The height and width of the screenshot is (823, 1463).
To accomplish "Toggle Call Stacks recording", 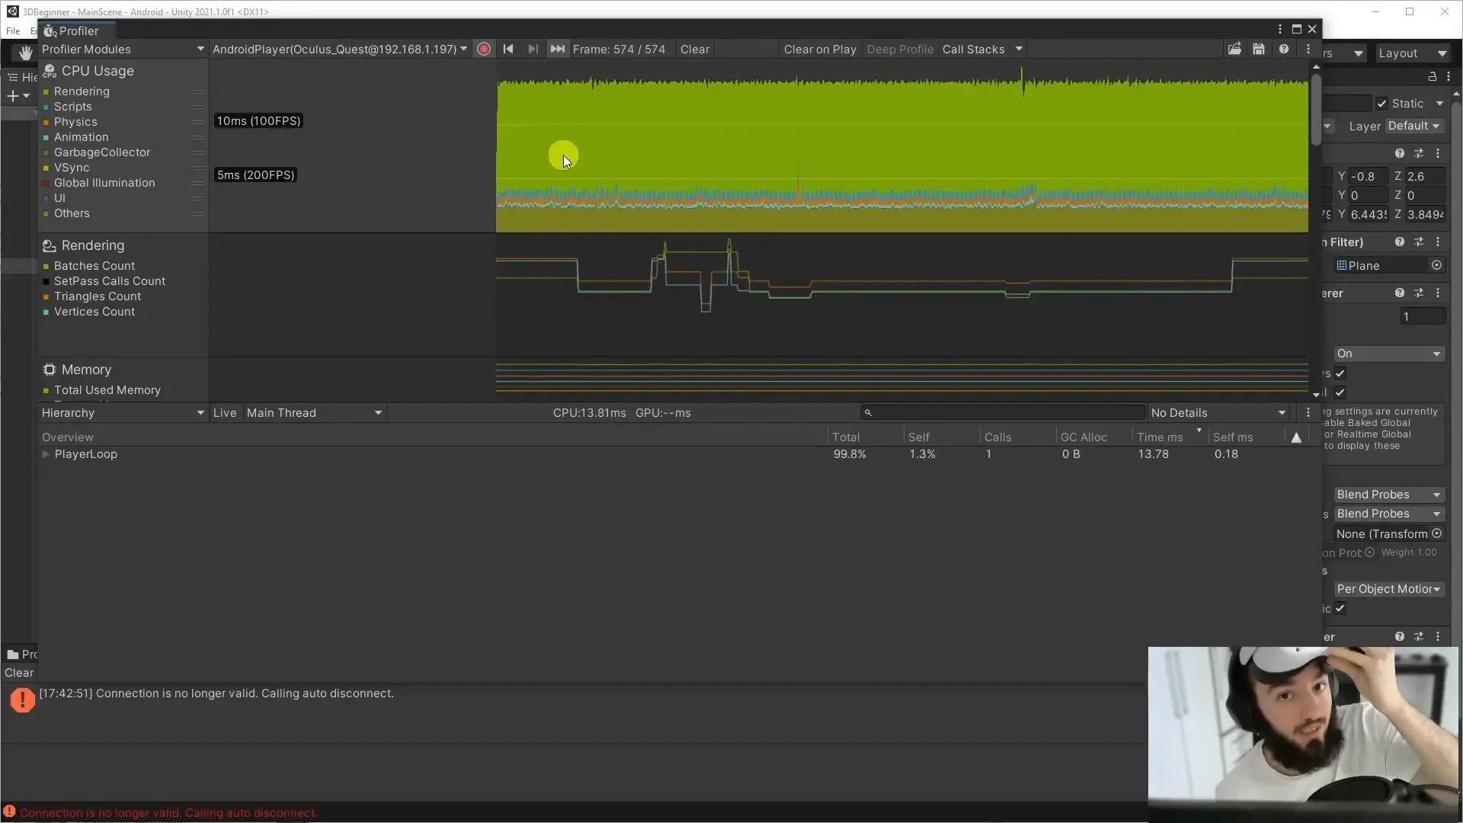I will [973, 50].
